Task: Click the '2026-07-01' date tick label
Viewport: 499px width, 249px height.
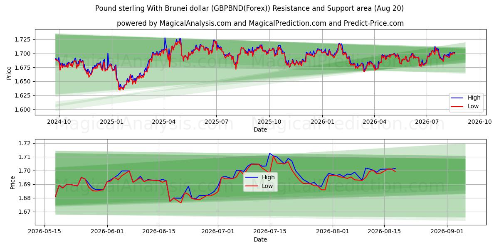Action: [218, 232]
